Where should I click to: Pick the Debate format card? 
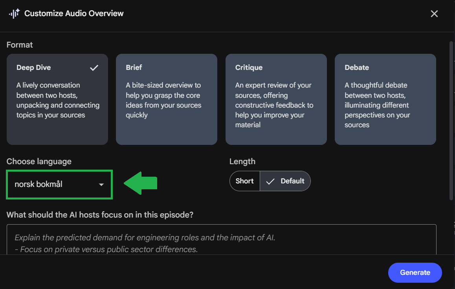pos(385,99)
